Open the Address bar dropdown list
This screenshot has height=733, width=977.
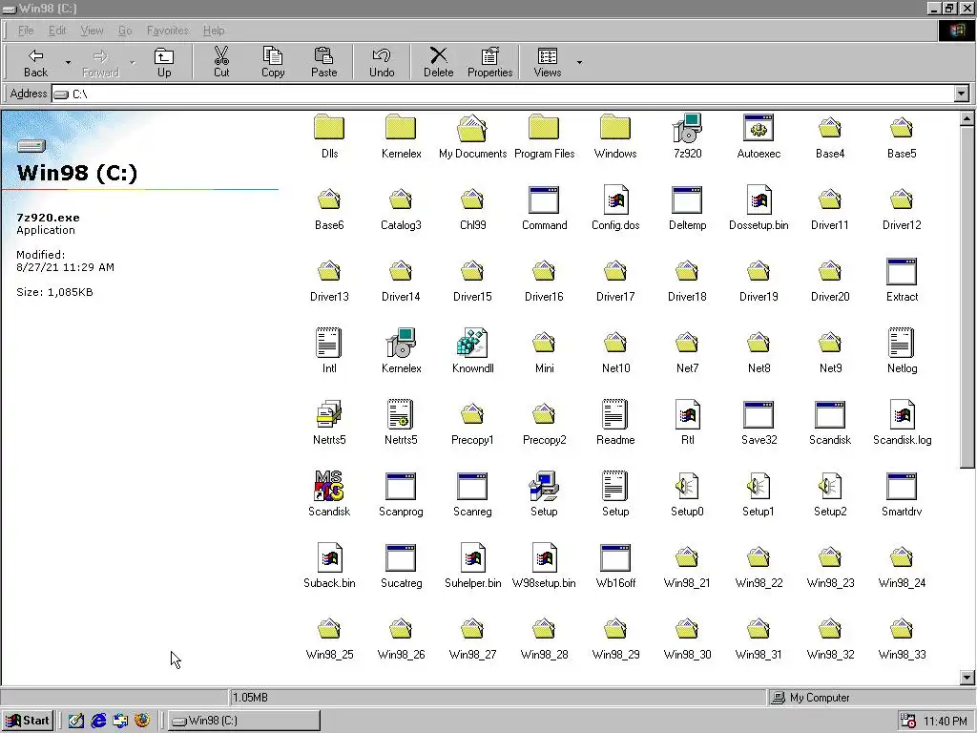tap(962, 94)
